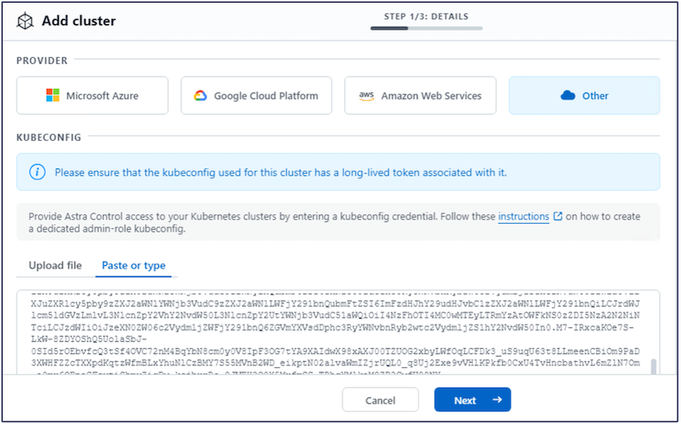Screen dimensions: 681x424
Task: Proceed with the Next button
Action: click(472, 400)
